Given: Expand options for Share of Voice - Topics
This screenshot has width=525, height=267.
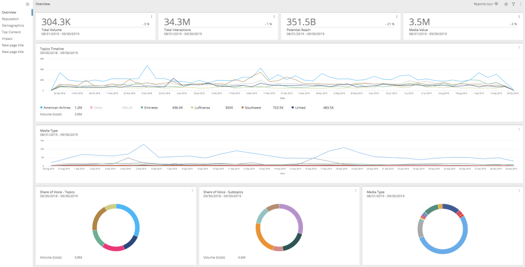Looking at the screenshot, I should click(x=192, y=191).
